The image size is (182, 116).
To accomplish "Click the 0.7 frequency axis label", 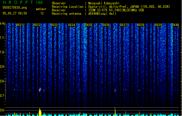I will [x=3, y=96].
